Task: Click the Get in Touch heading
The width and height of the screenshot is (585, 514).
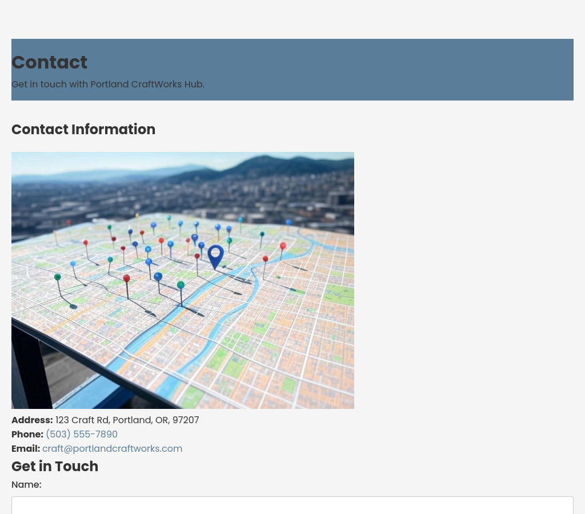Action: 55,467
